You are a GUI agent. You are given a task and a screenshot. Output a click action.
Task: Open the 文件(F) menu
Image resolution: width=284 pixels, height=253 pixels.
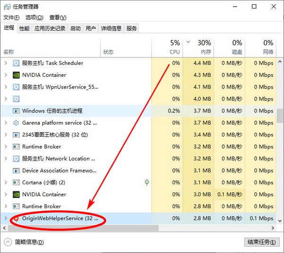point(11,18)
